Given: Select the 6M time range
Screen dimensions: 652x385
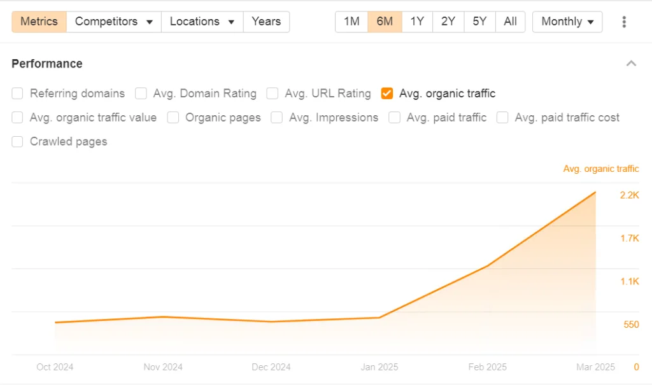Looking at the screenshot, I should [385, 22].
